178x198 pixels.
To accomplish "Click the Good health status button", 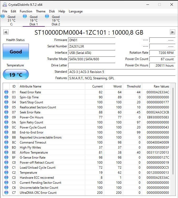I will tap(16, 52).
